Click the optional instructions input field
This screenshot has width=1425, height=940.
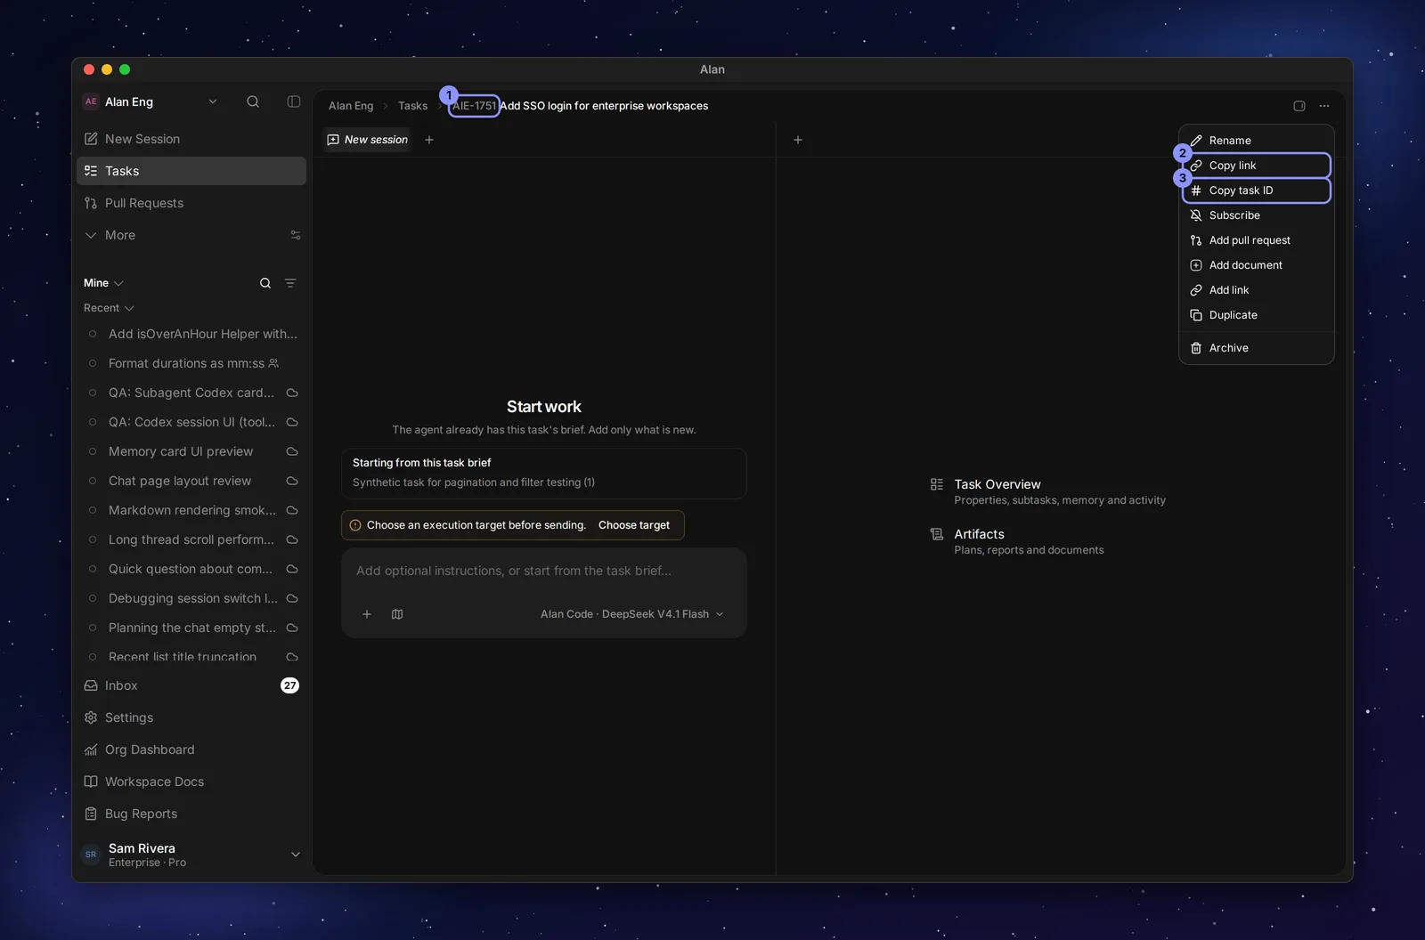tap(543, 571)
